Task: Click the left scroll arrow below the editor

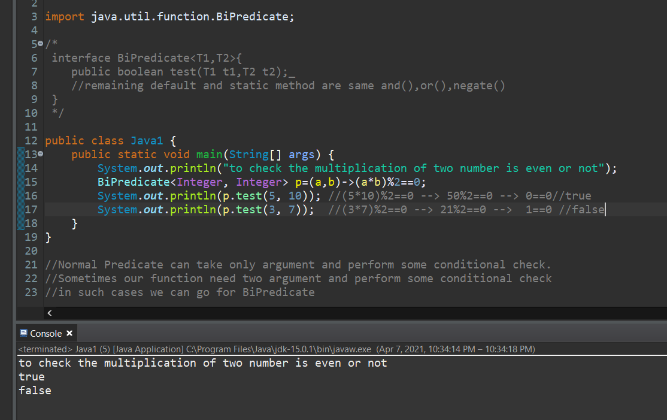Action: (x=50, y=313)
